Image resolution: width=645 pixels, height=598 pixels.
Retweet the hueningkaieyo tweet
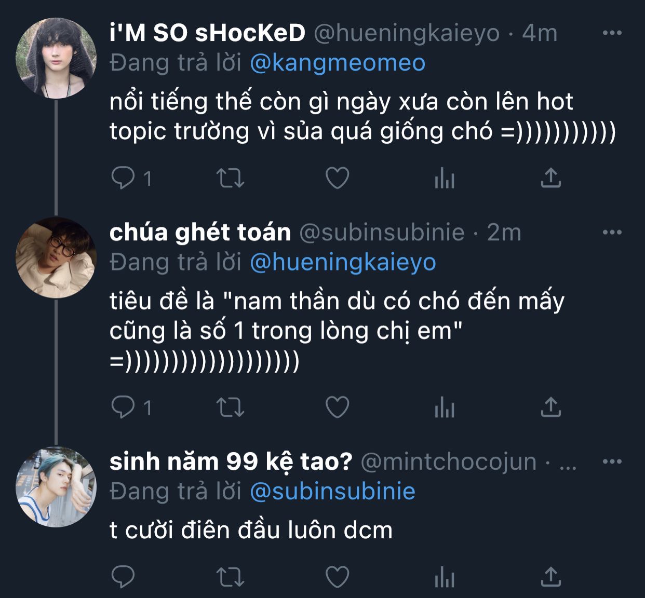click(230, 179)
